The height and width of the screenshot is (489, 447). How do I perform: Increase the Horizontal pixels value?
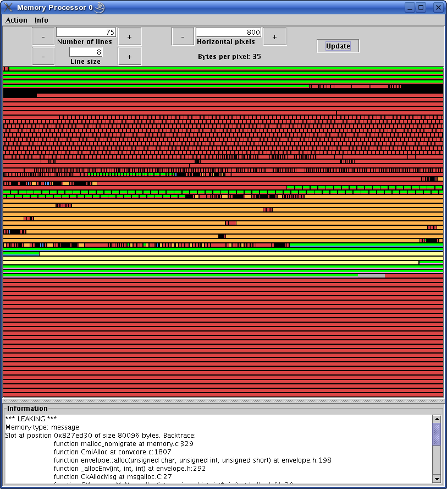[x=274, y=37]
